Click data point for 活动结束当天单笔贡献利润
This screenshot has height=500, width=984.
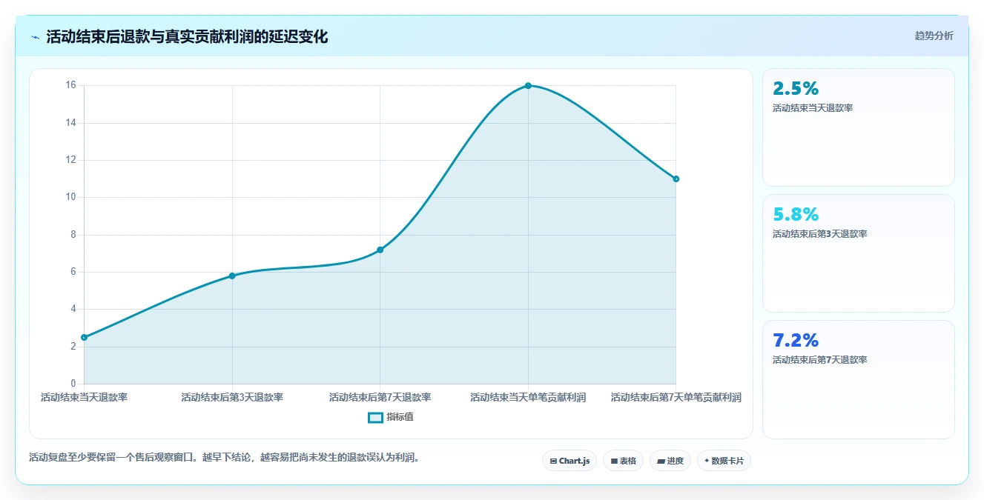(x=528, y=85)
